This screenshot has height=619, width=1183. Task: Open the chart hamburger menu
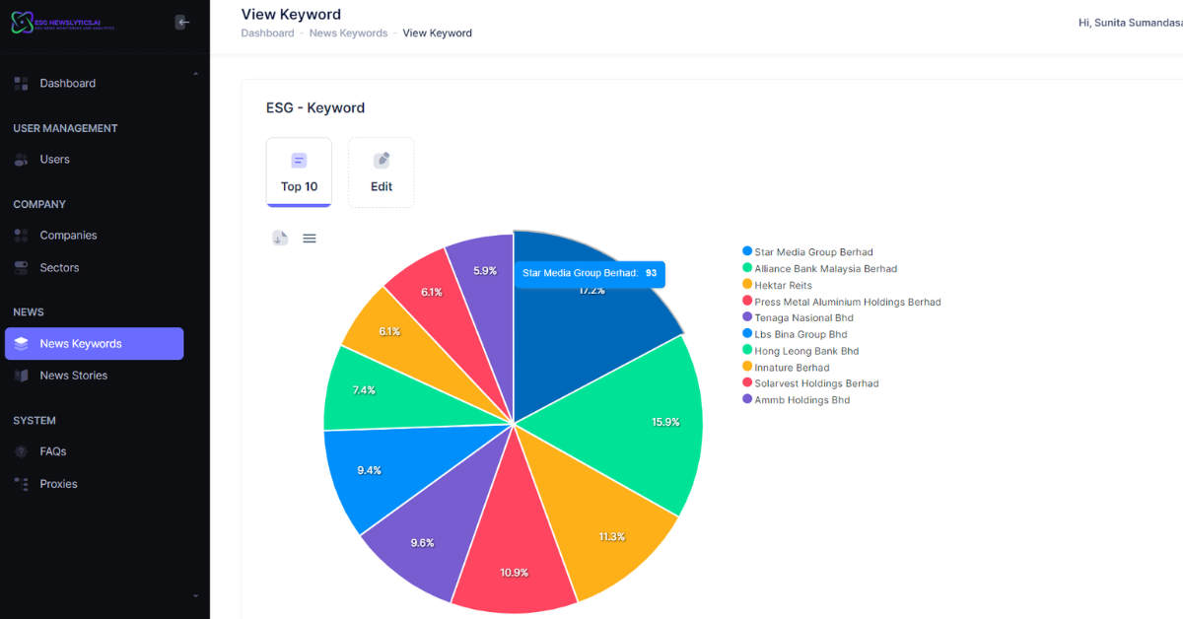click(310, 238)
